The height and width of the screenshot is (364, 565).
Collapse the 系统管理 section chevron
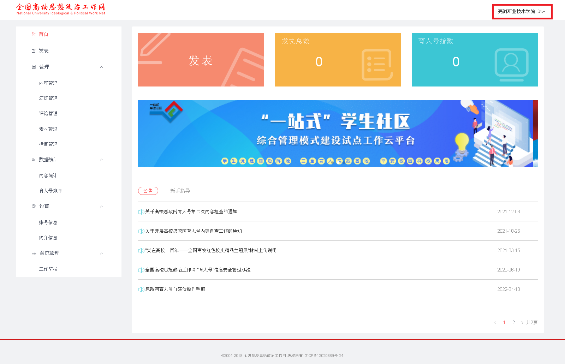pos(102,253)
